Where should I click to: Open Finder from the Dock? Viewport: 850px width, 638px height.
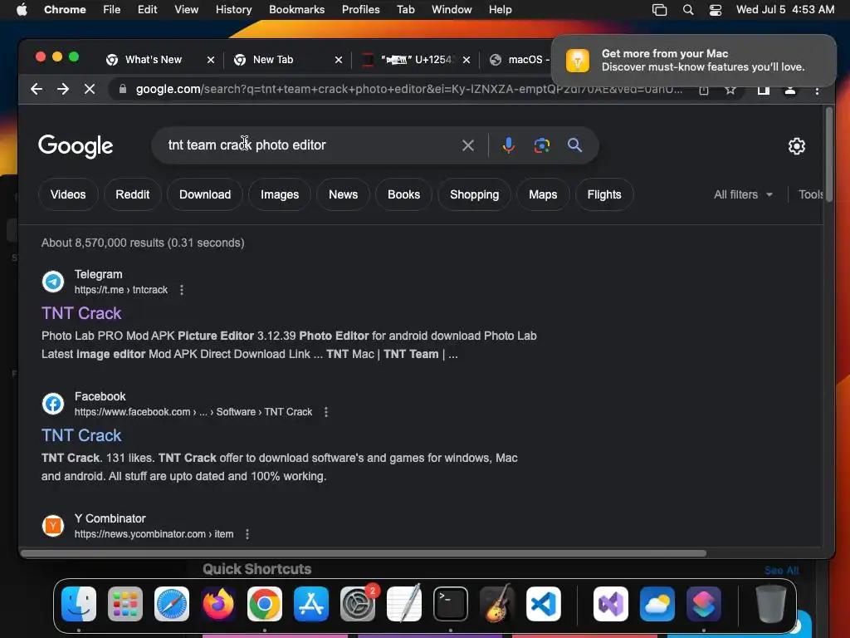pyautogui.click(x=79, y=604)
